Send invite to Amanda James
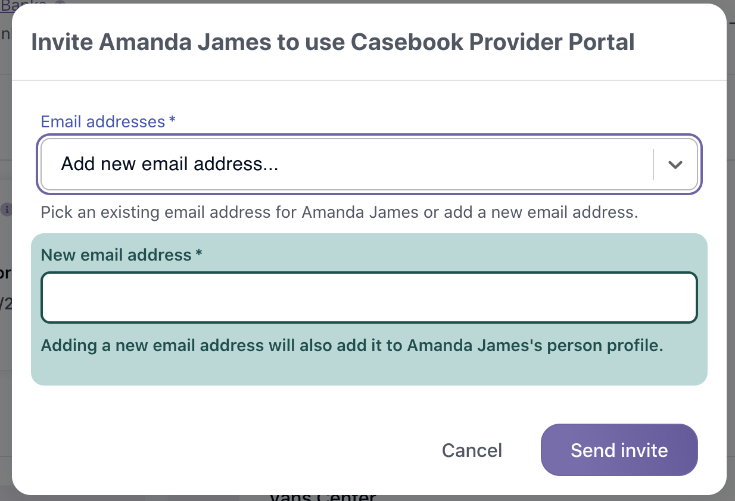This screenshot has width=735, height=501. tap(619, 450)
